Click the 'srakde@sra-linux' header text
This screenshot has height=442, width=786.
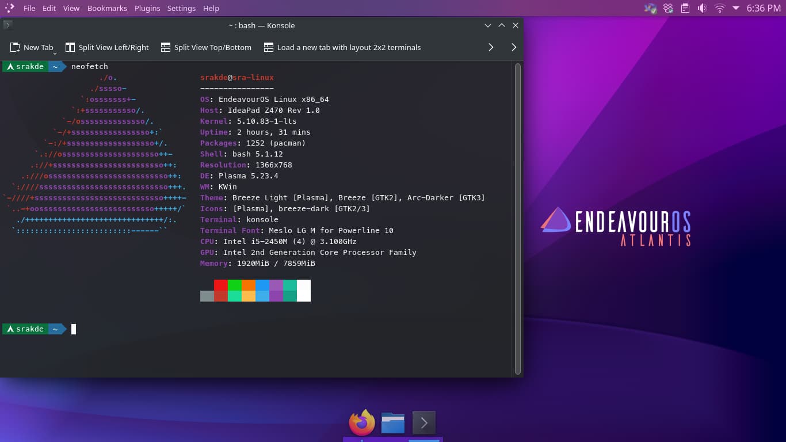(237, 77)
